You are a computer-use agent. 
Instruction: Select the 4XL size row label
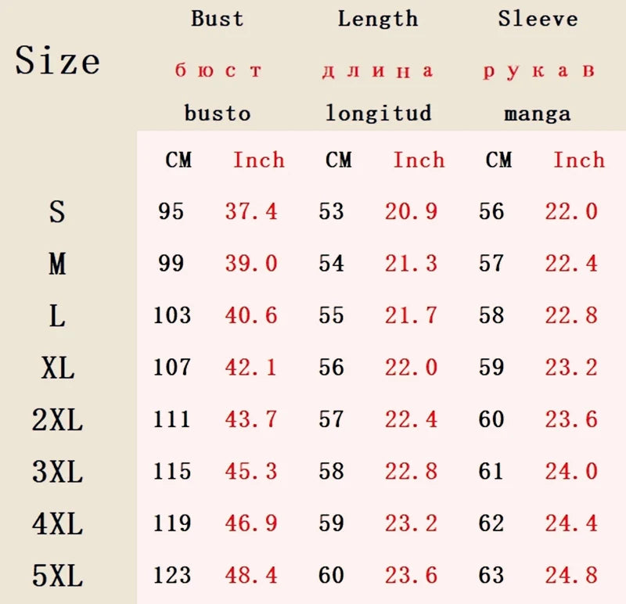pos(57,523)
